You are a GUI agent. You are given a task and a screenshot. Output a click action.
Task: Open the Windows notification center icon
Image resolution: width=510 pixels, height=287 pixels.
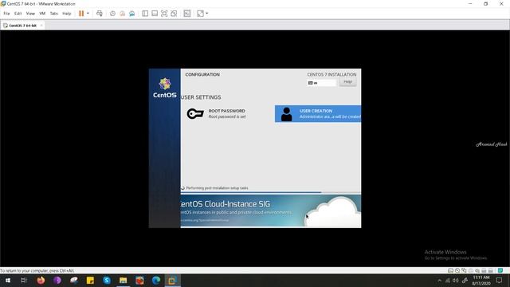pos(500,280)
